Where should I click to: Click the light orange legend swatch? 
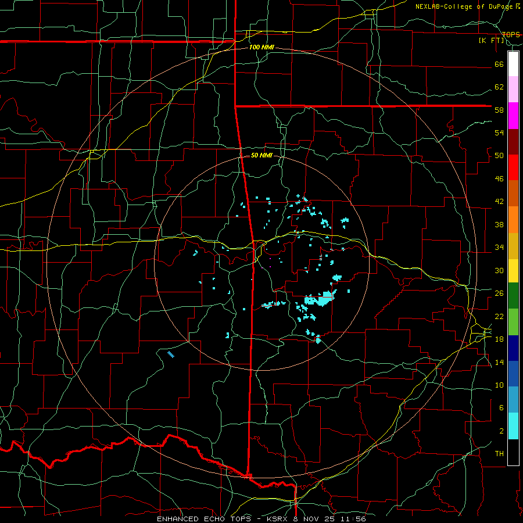513,220
